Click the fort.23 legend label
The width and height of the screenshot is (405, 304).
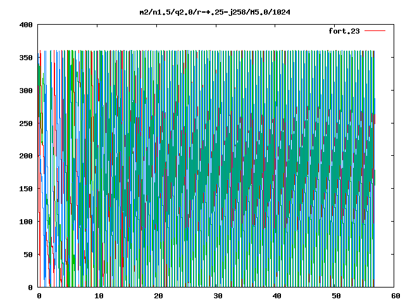coord(344,31)
